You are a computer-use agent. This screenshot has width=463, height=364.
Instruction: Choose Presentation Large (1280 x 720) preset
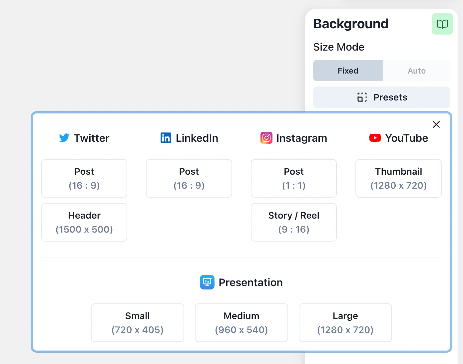(x=345, y=323)
